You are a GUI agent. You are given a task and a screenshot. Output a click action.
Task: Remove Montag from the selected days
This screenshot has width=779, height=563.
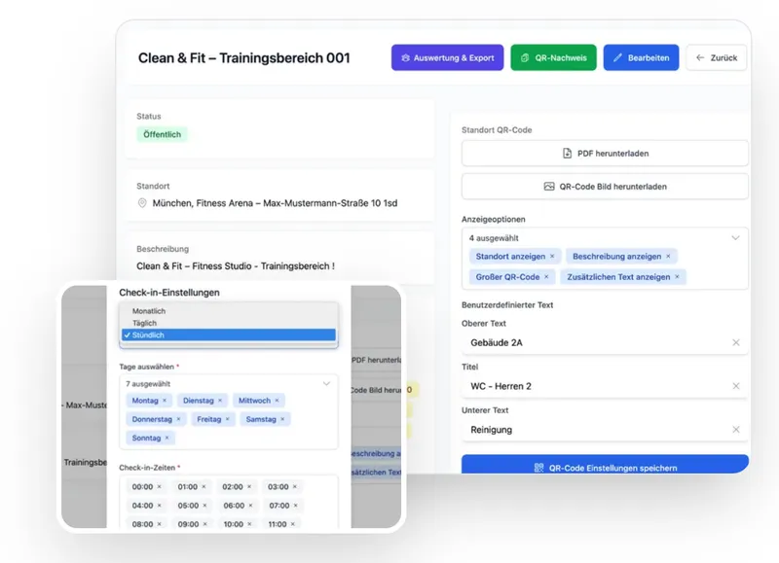(x=164, y=401)
